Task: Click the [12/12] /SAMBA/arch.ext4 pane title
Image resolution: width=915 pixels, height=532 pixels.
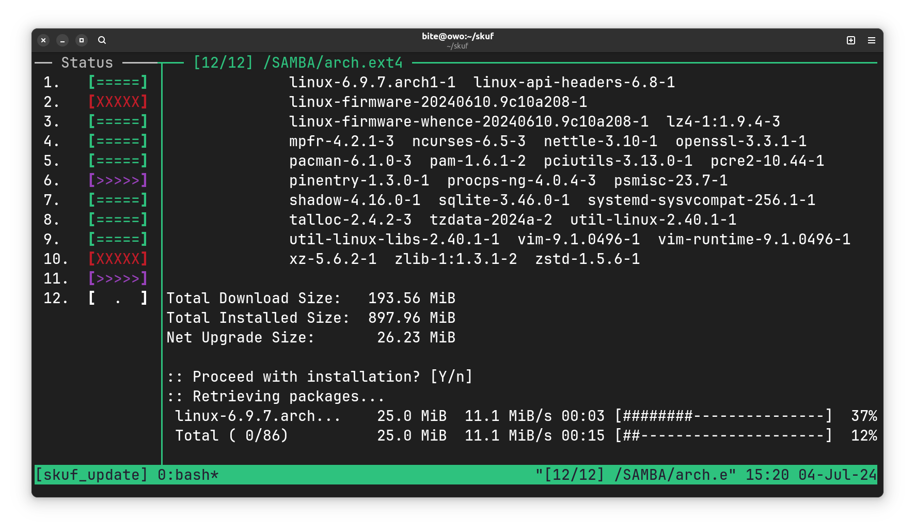Action: coord(298,62)
